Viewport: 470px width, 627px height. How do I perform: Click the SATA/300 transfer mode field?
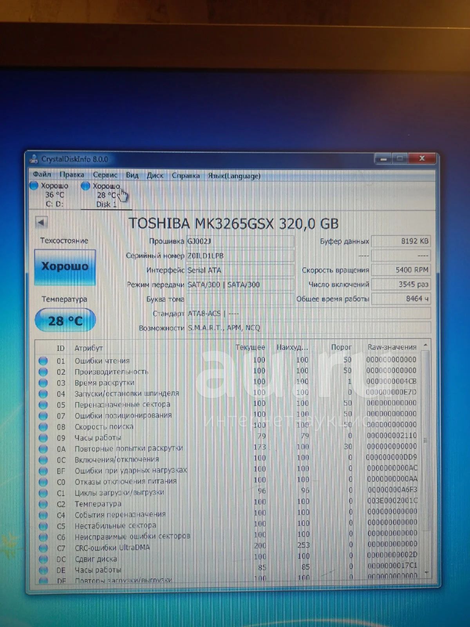tap(240, 285)
